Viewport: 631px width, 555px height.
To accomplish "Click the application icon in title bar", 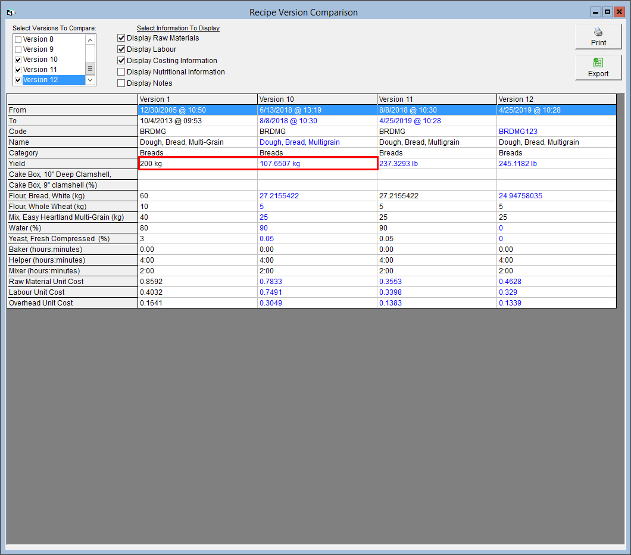I will click(x=11, y=13).
